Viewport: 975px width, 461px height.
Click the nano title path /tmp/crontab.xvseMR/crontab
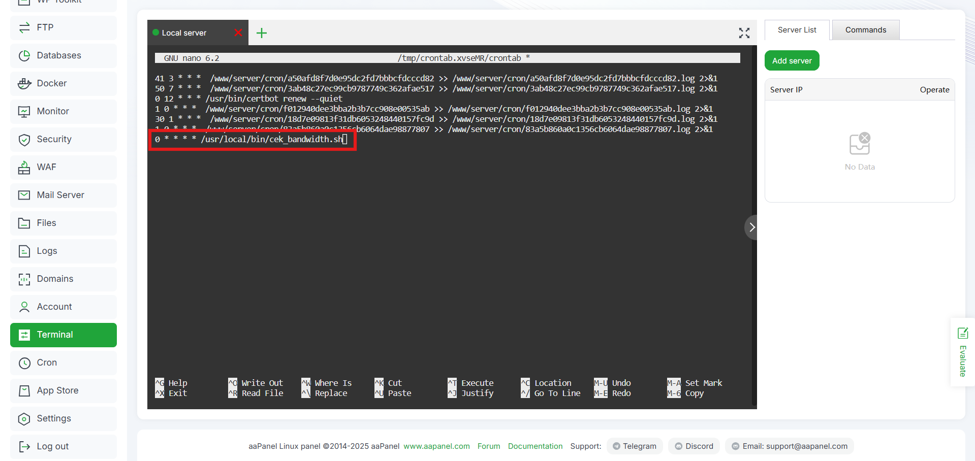(x=459, y=58)
